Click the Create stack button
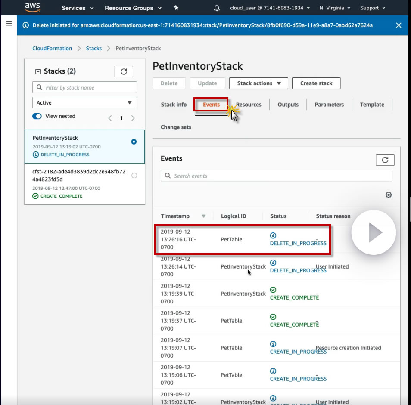Viewport: 411px width, 405px height. pyautogui.click(x=316, y=83)
